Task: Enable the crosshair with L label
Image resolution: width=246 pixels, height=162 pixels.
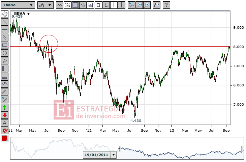Action: click(x=122, y=5)
